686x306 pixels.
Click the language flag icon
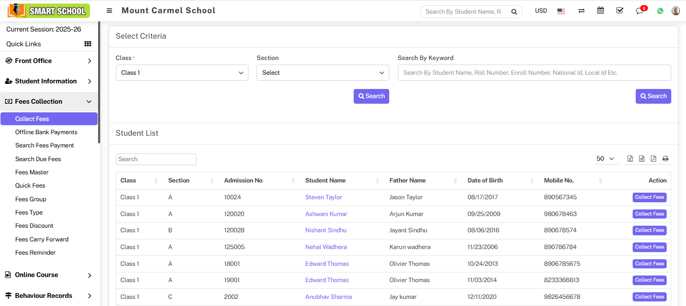561,11
